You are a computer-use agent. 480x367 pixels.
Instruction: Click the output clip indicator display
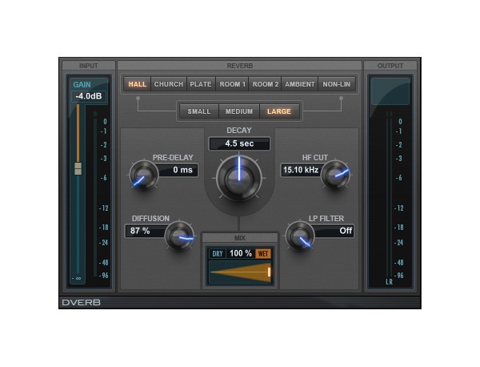pos(390,91)
